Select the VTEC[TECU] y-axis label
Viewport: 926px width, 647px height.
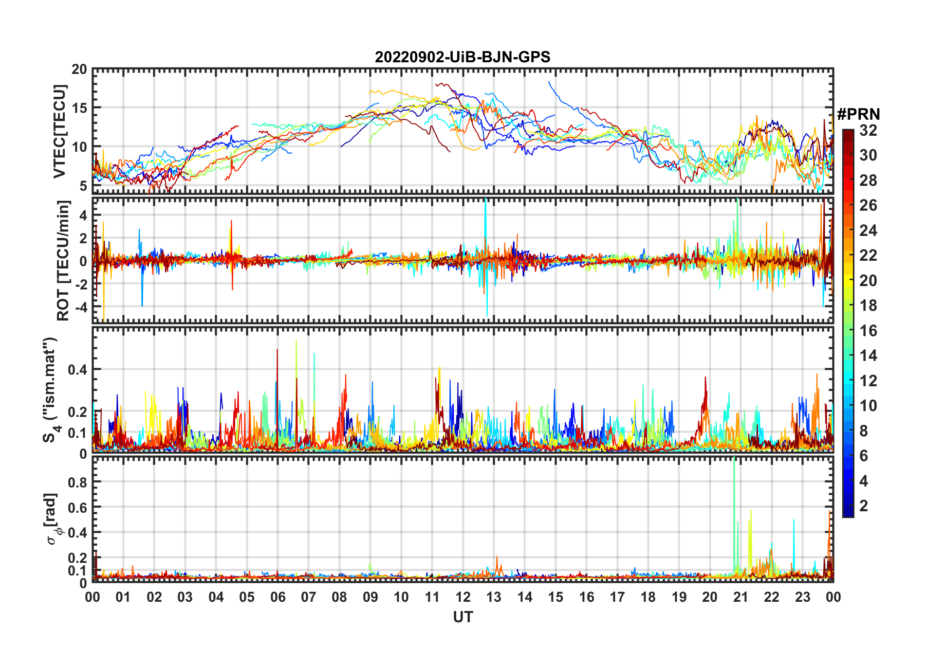point(59,131)
